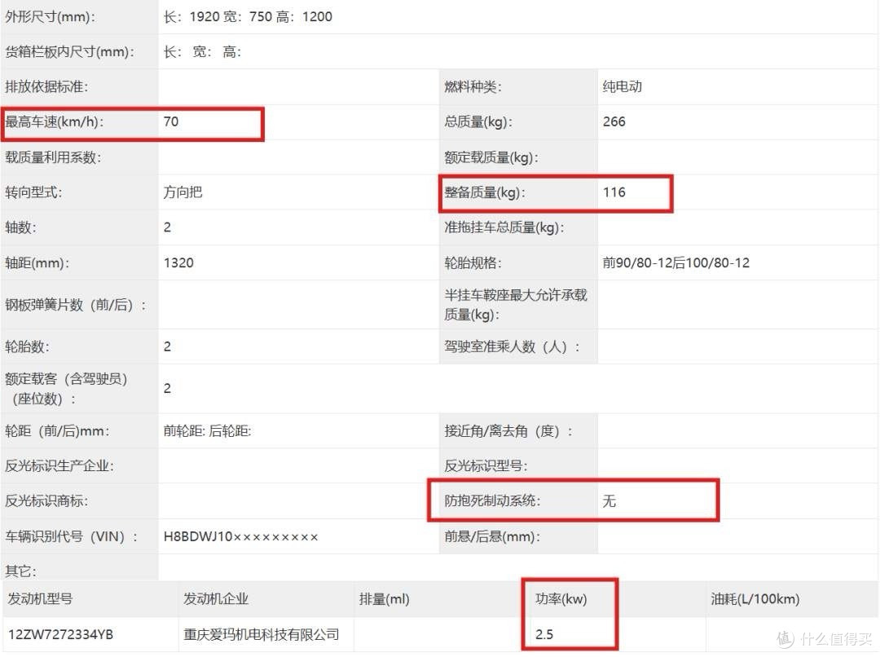The image size is (880, 657).
Task: Select the top speed value 70
Action: pos(170,121)
